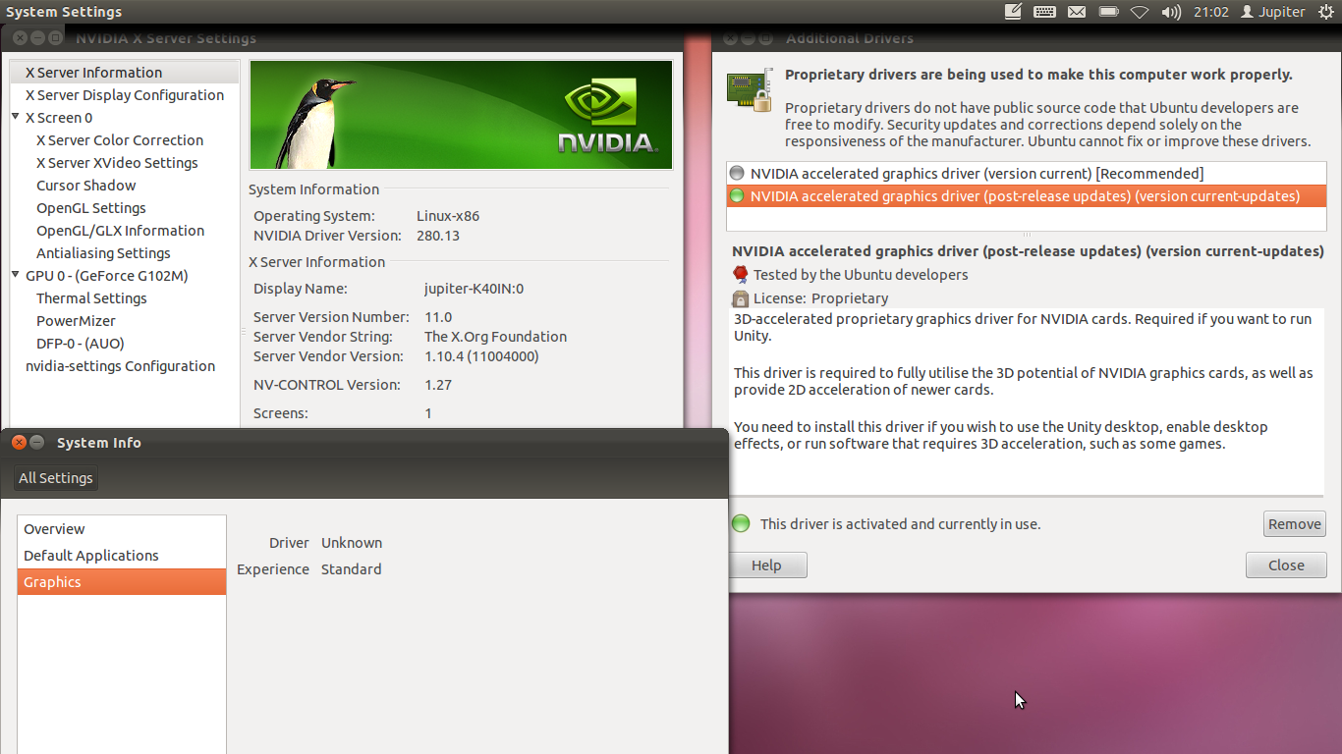Image resolution: width=1342 pixels, height=754 pixels.
Task: Click server vendor version 1.10.4 (11004000)
Action: point(481,356)
